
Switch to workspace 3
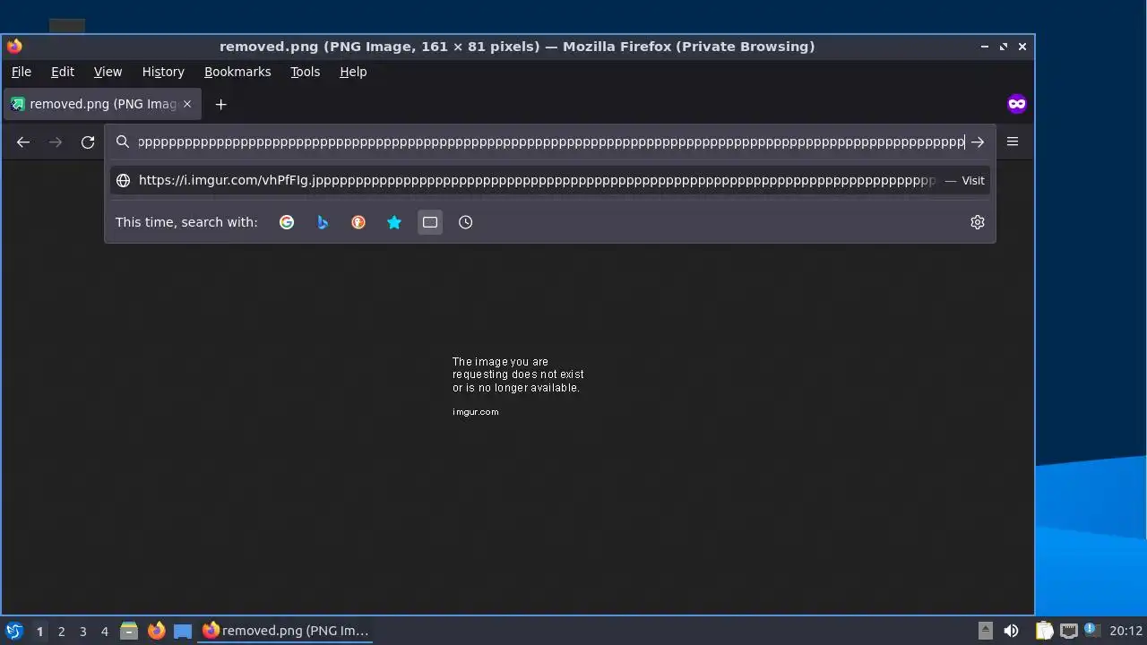pos(82,631)
